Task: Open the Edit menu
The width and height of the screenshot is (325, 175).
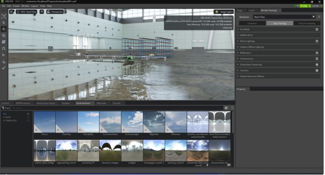Action: click(x=9, y=6)
